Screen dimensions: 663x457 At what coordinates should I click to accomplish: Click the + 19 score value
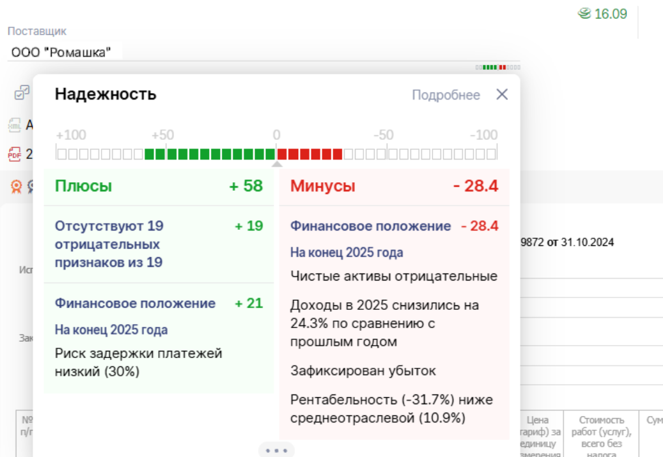point(249,226)
